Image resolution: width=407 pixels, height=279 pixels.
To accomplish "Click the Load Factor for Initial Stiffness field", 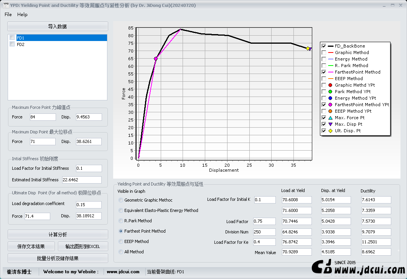I will click(89, 168).
